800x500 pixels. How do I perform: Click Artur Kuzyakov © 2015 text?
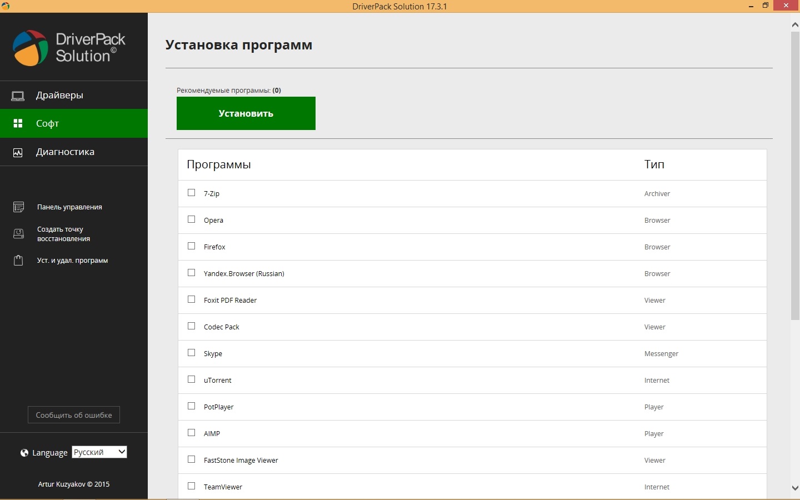[74, 484]
